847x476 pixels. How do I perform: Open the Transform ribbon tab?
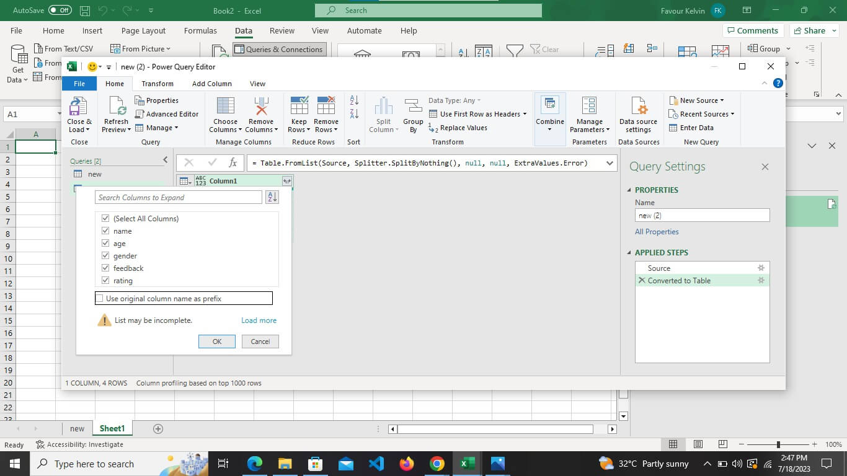(157, 84)
